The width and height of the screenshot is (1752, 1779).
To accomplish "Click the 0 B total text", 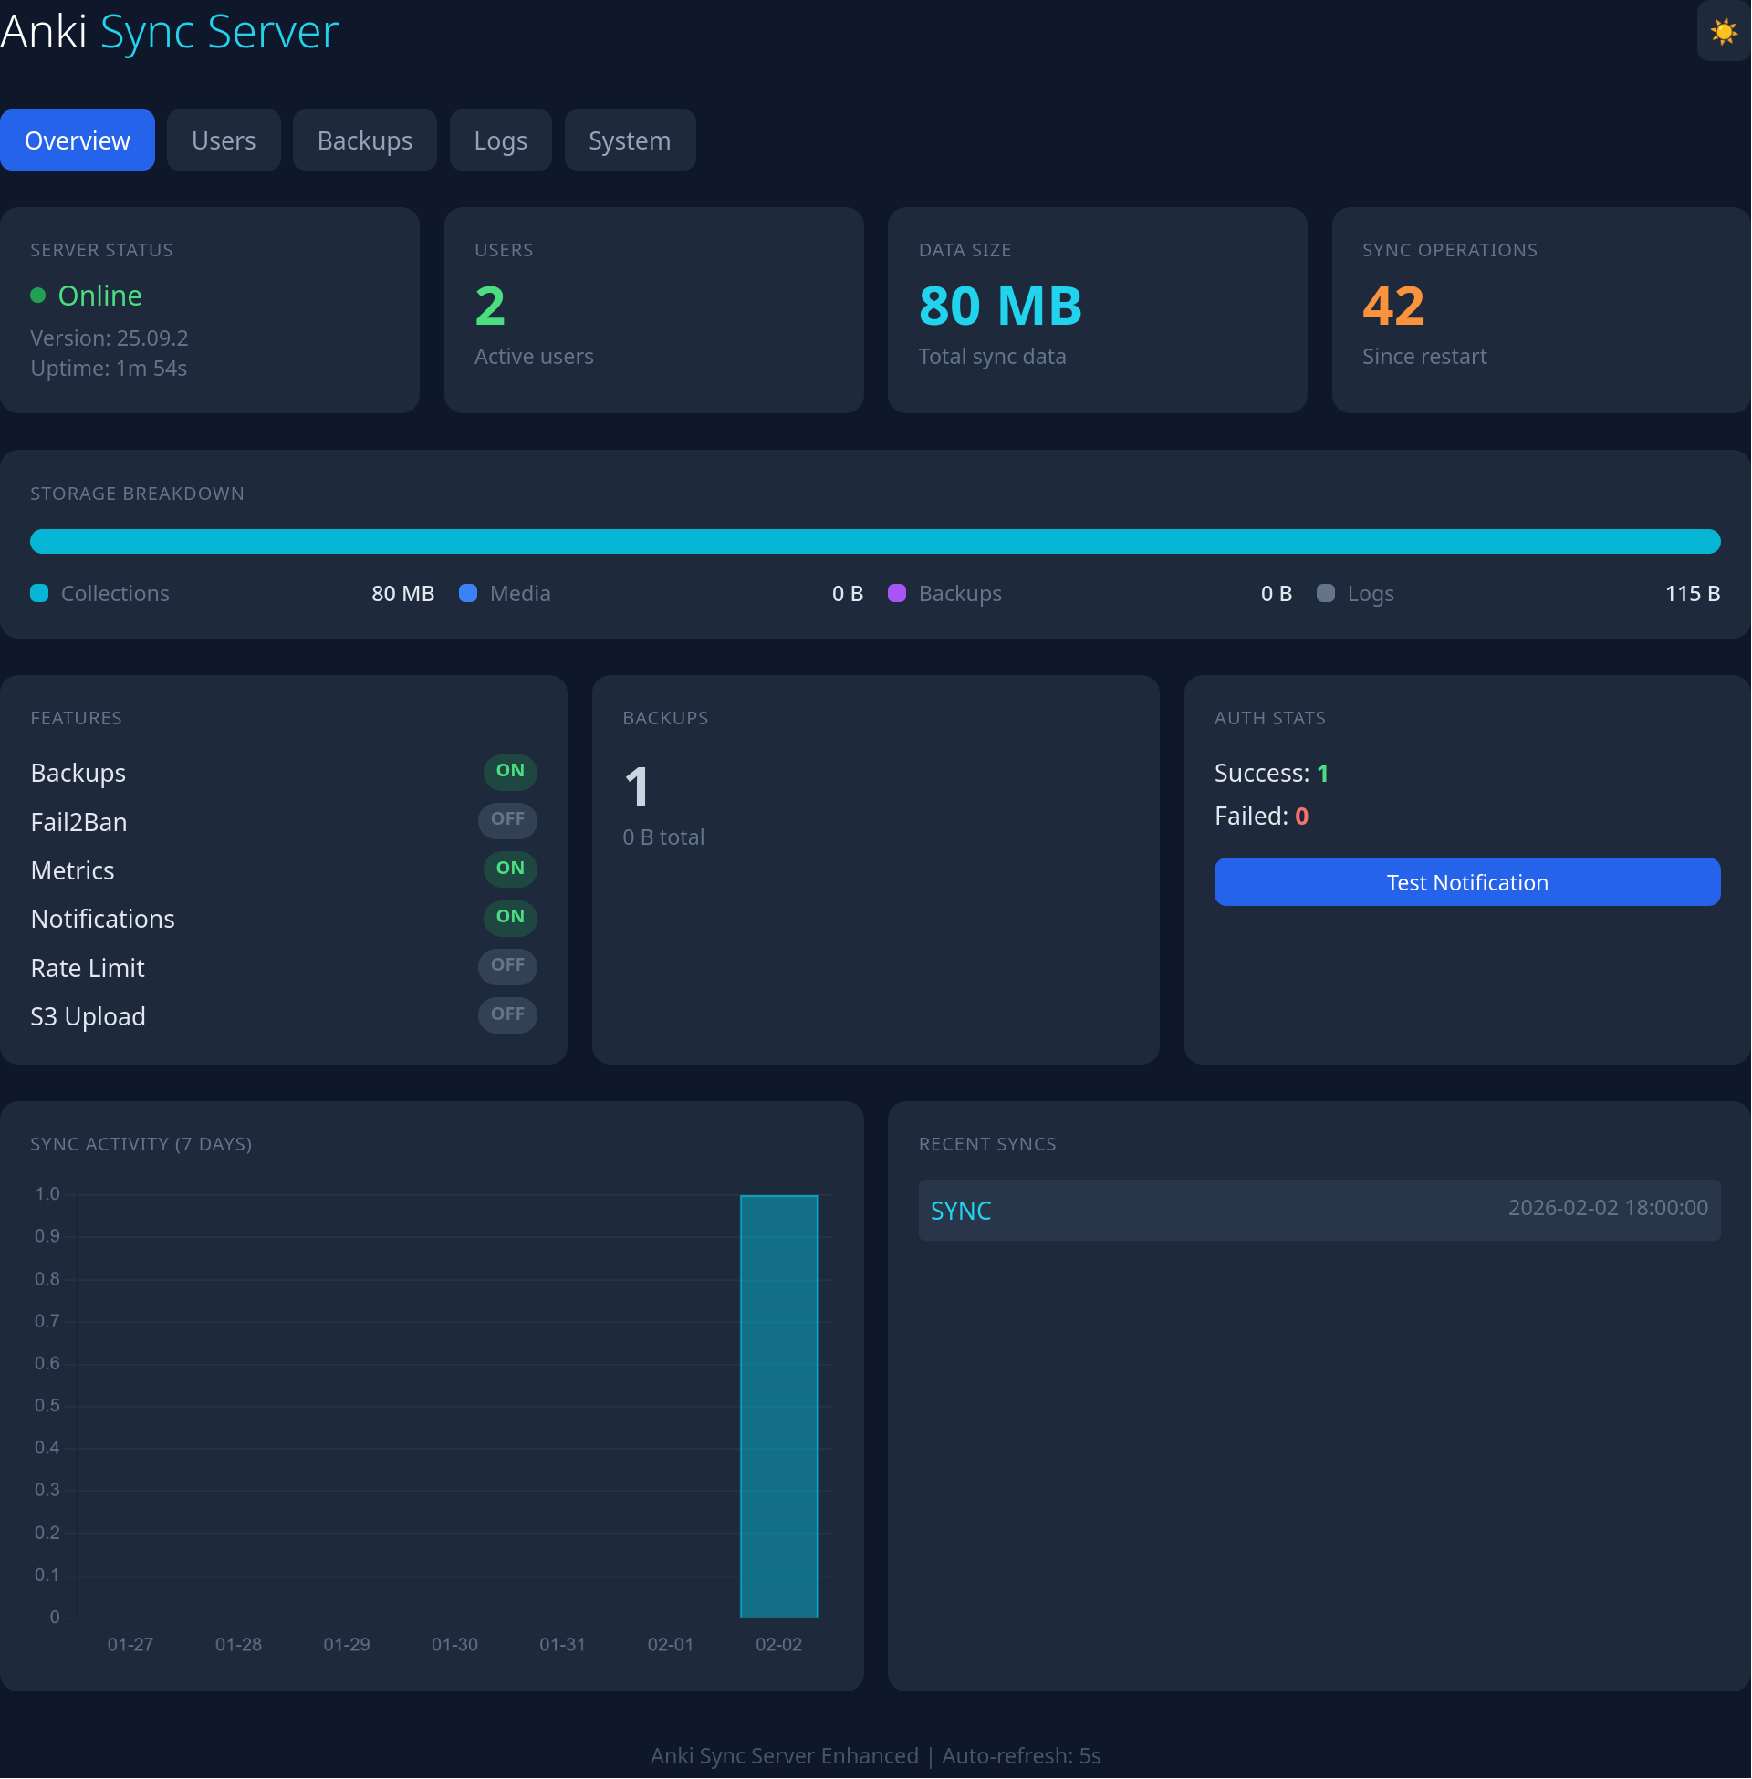I will click(x=663, y=837).
